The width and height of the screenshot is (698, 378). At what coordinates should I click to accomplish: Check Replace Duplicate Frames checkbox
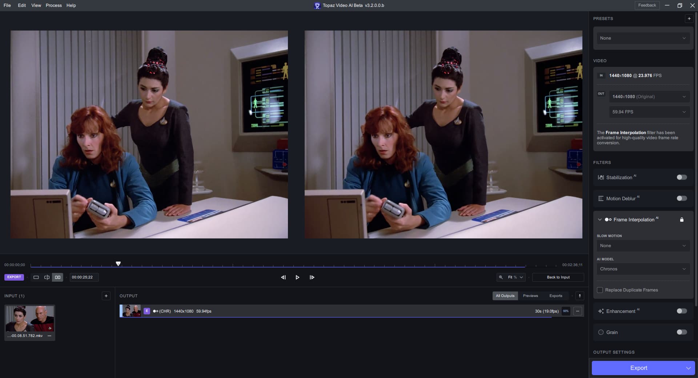coord(600,290)
